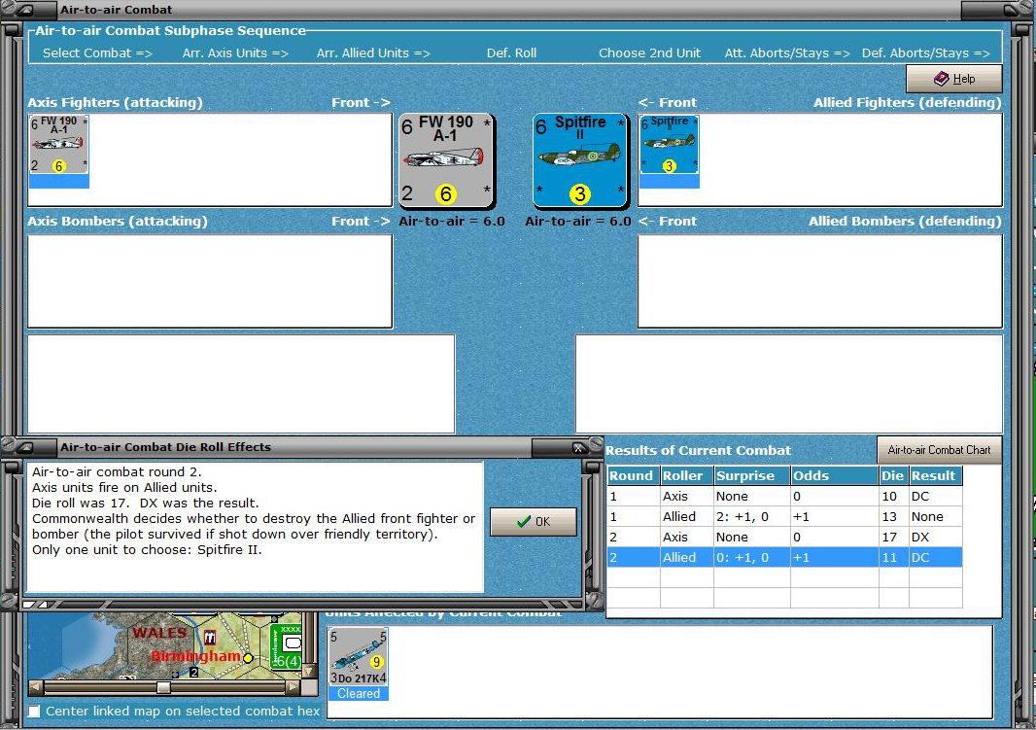Screen dimensions: 1036x730
Task: Click the green army unit on the mini map
Action: click(286, 647)
